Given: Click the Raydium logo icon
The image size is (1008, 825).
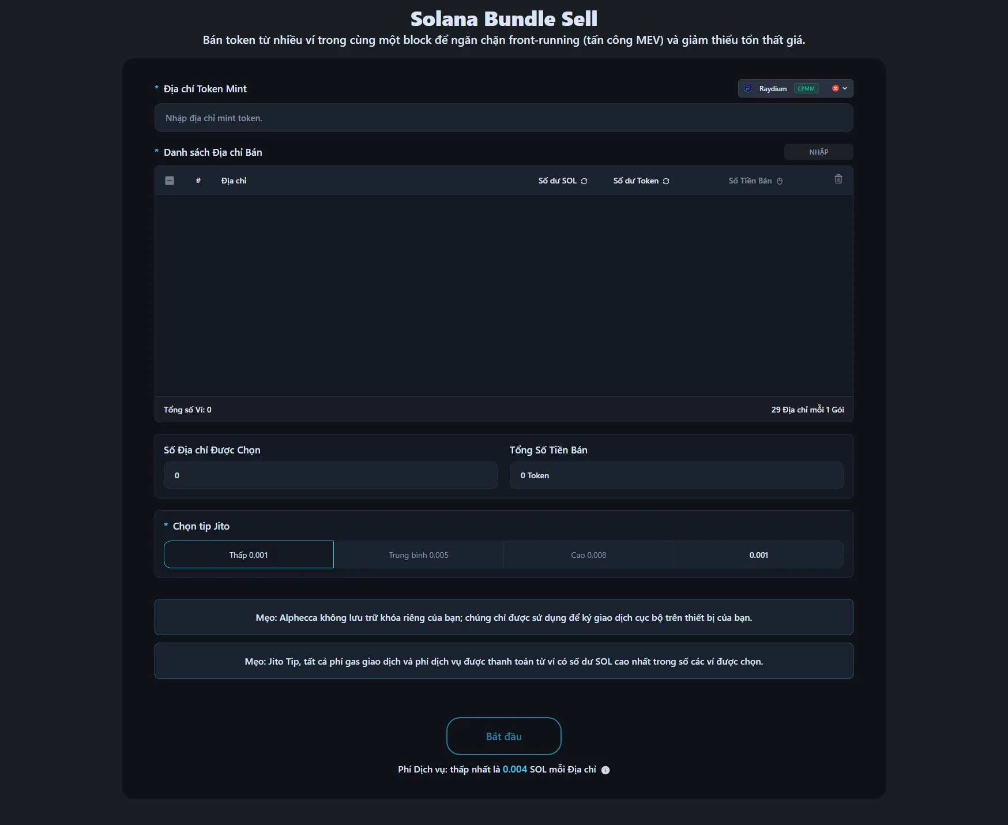Looking at the screenshot, I should [x=748, y=88].
